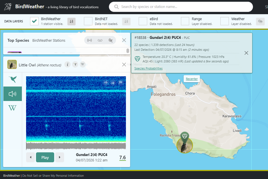The height and width of the screenshot is (179, 268).
Task: Open BirdWeather layer filter options
Action: click(71, 21)
